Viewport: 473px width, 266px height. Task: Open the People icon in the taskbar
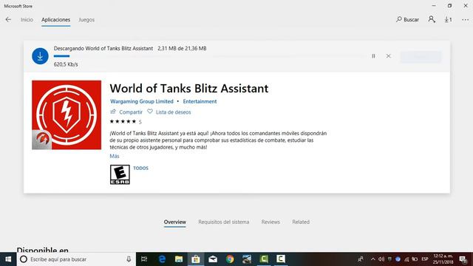click(x=361, y=259)
